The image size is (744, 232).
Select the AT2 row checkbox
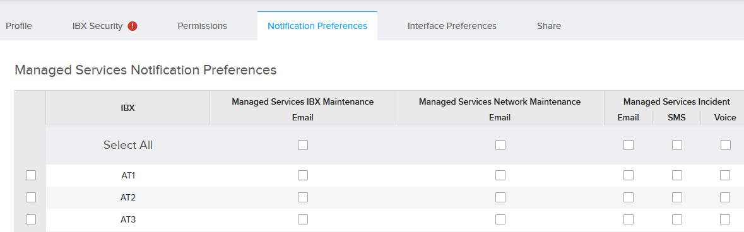[x=31, y=197]
